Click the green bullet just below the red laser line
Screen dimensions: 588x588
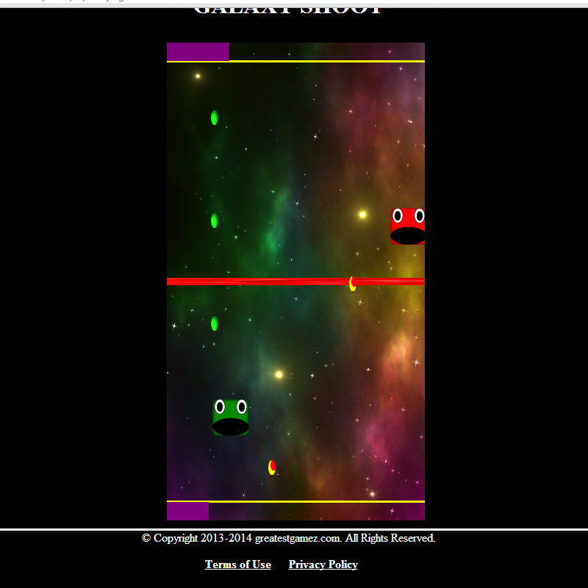point(215,323)
